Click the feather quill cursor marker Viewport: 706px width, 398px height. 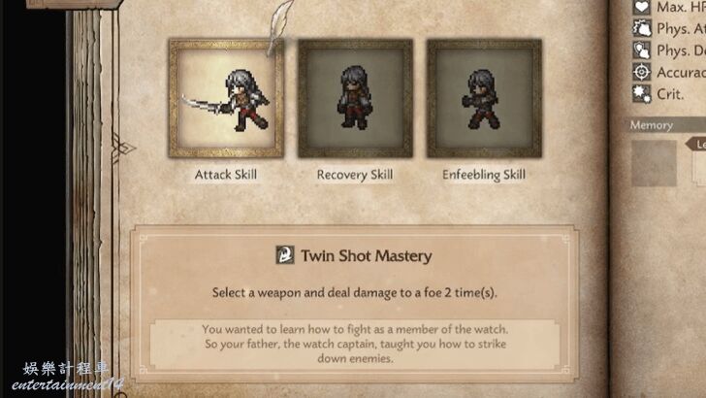click(x=279, y=27)
